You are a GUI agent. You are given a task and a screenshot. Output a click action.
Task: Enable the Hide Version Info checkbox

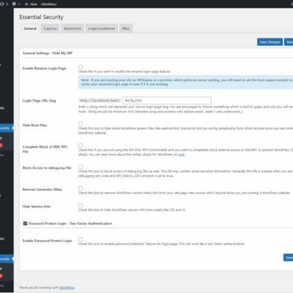pyautogui.click(x=80, y=205)
